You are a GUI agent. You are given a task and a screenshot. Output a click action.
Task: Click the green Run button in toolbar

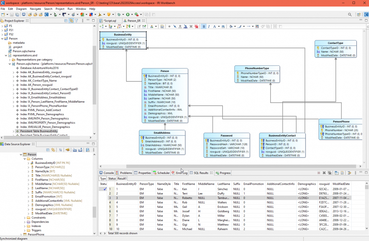128,14
